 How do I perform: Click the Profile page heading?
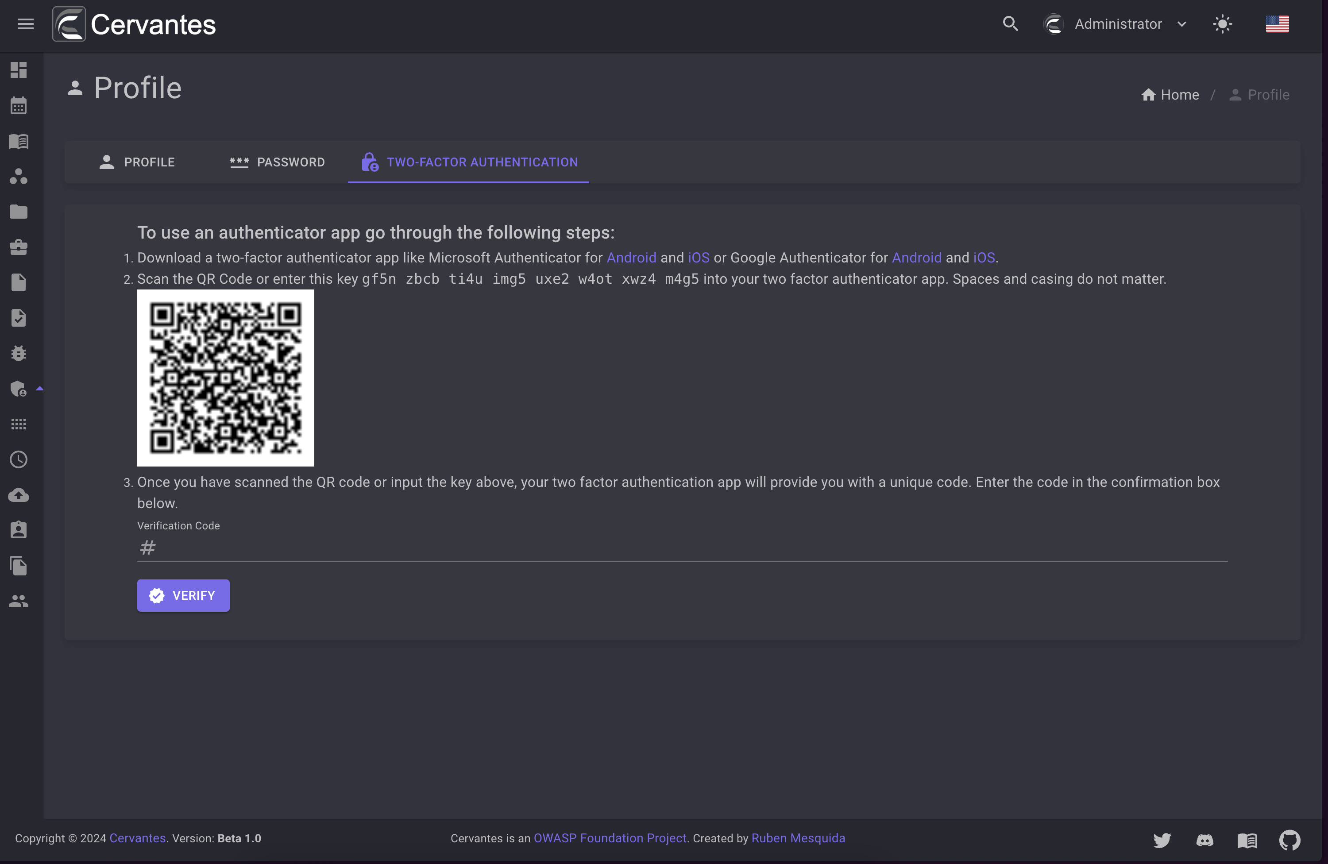pos(137,88)
